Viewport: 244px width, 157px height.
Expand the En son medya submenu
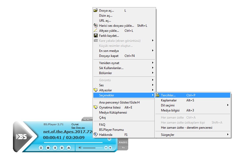[x=109, y=51]
